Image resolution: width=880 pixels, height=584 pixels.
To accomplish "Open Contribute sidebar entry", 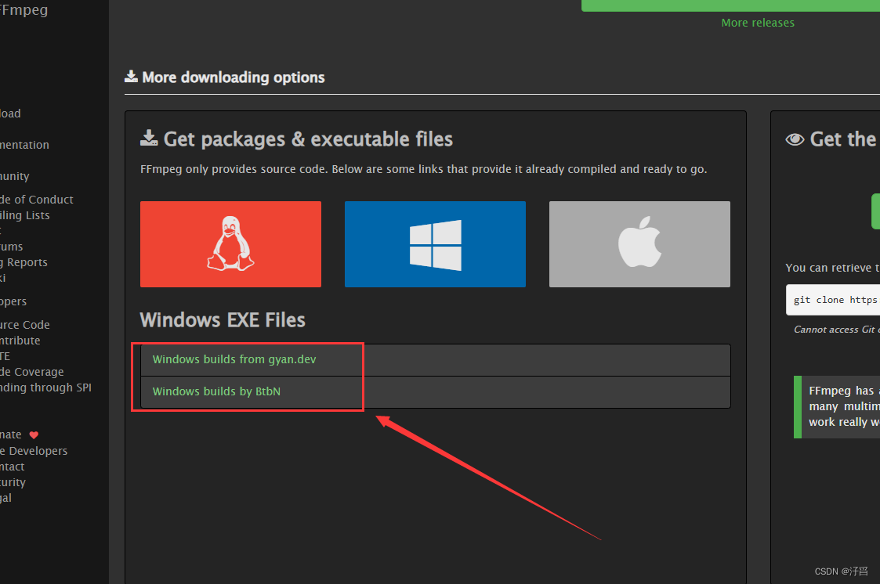I will point(20,341).
